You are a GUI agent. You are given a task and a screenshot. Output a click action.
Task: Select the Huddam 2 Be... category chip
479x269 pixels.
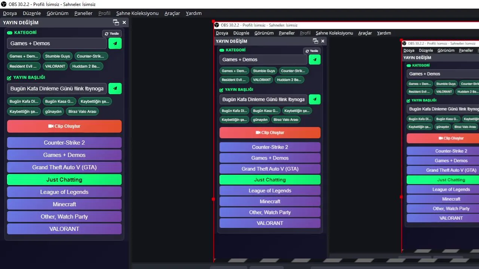click(86, 67)
